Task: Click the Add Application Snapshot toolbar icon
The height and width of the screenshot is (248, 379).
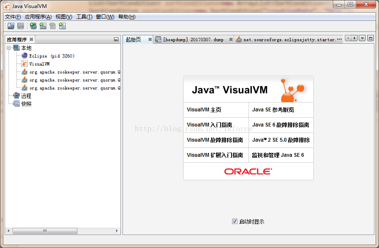Action: coord(62,26)
